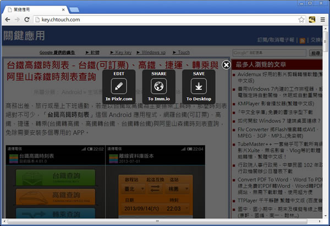Click the browser forward arrow
Screen dimensions: 330x226
pos(17,20)
